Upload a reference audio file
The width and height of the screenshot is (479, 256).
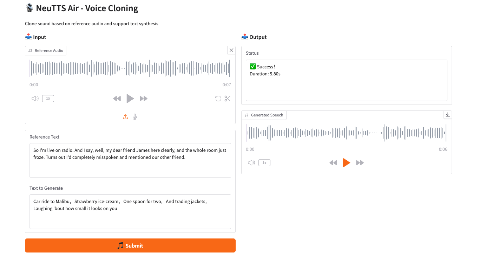coord(125,117)
